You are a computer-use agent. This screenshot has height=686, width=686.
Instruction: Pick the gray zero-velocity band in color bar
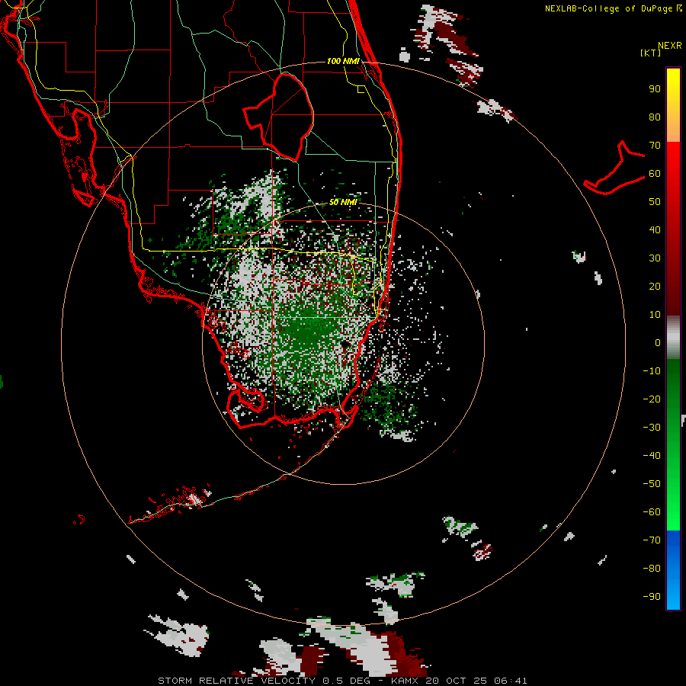(x=673, y=338)
